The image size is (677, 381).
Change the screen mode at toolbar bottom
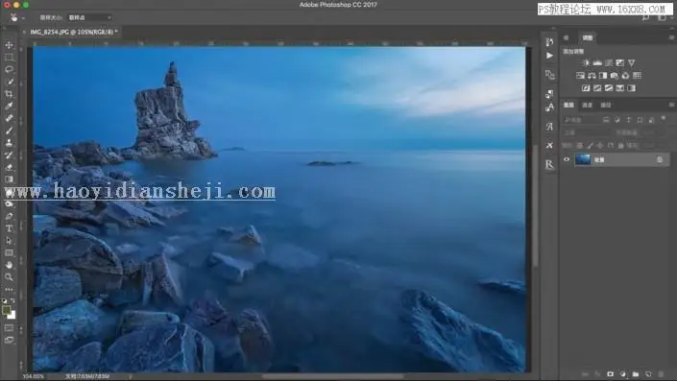tap(9, 340)
